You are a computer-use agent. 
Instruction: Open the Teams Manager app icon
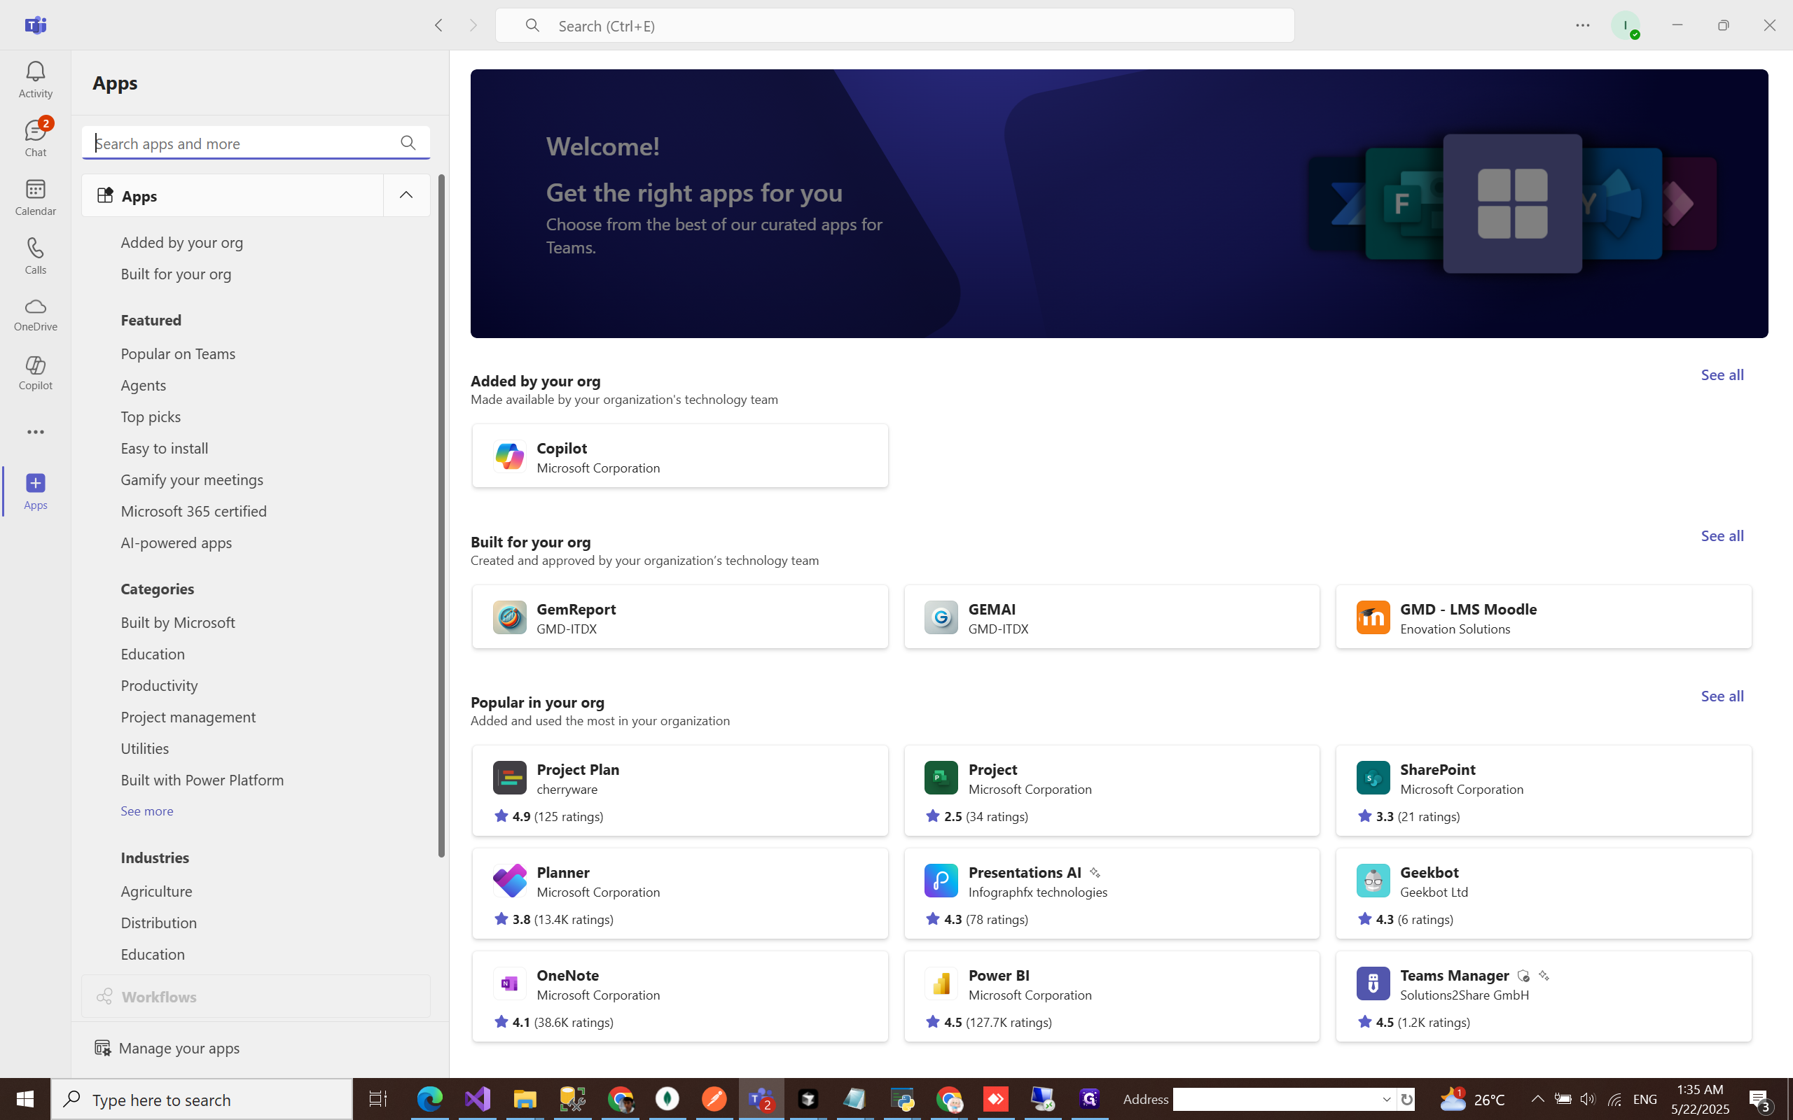point(1373,983)
